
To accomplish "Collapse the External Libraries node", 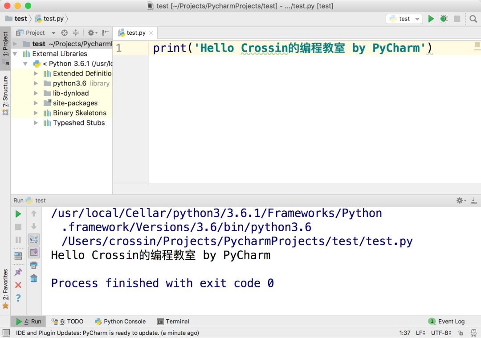I will point(15,54).
